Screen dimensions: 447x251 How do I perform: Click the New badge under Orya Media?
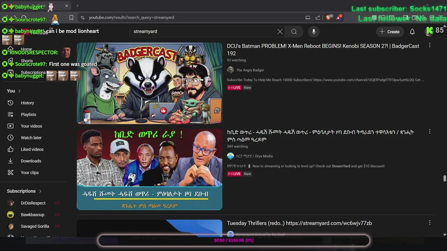click(247, 174)
